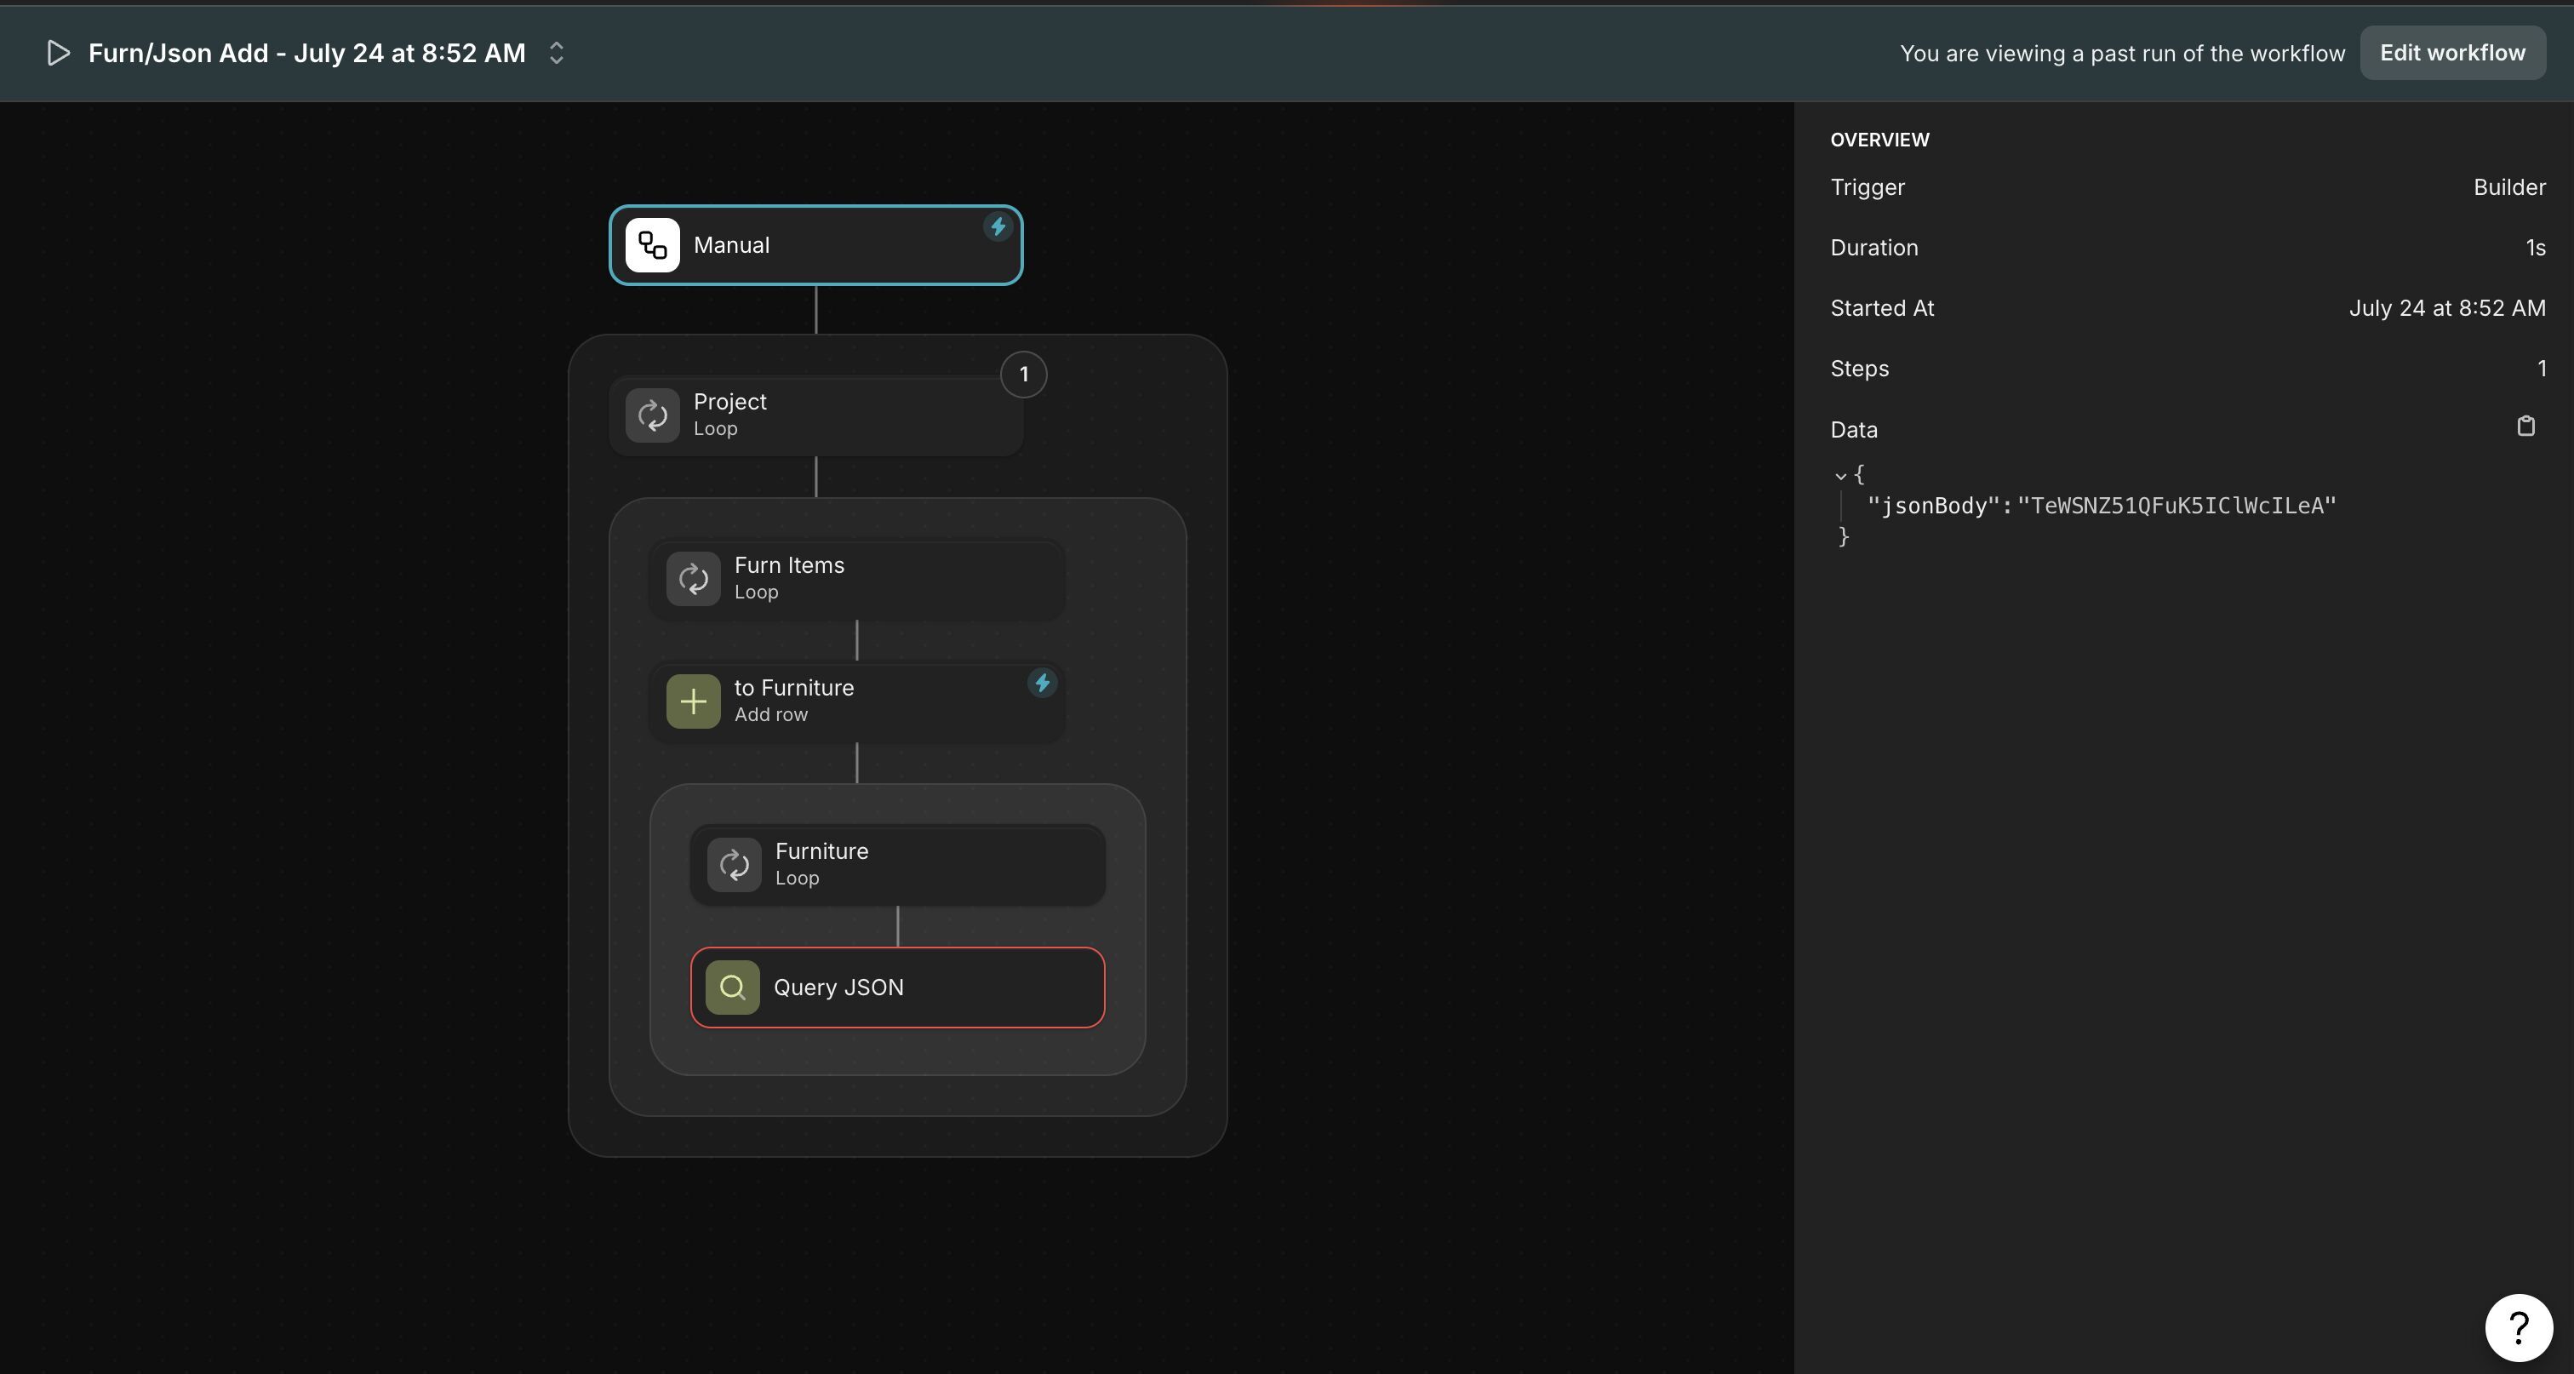Image resolution: width=2574 pixels, height=1374 pixels.
Task: Select the Furn Items Loop node
Action: 856,580
